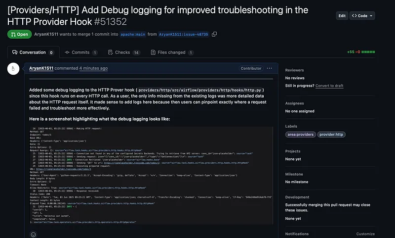Viewport: 395px width, 238px height.
Task: Click the '4 minutes ago' timestamp link
Action: point(93,68)
